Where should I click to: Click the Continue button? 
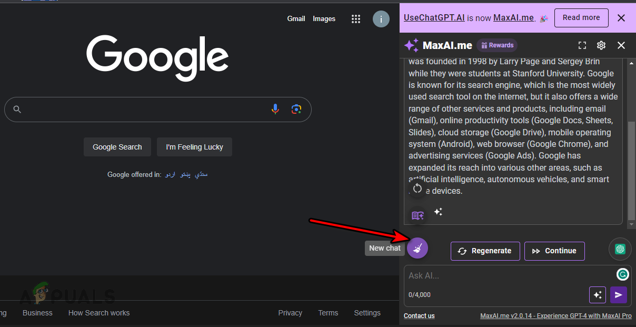(x=554, y=251)
